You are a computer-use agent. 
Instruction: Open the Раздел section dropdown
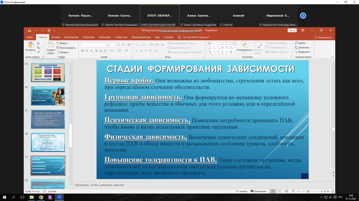(x=63, y=52)
